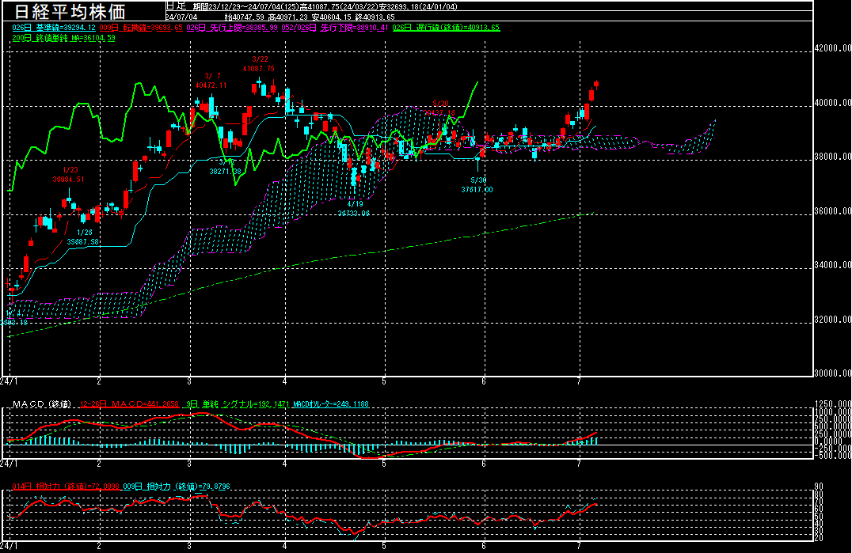Click the 34000.00 price axis label
This screenshot has height=553, width=852.
(x=832, y=265)
